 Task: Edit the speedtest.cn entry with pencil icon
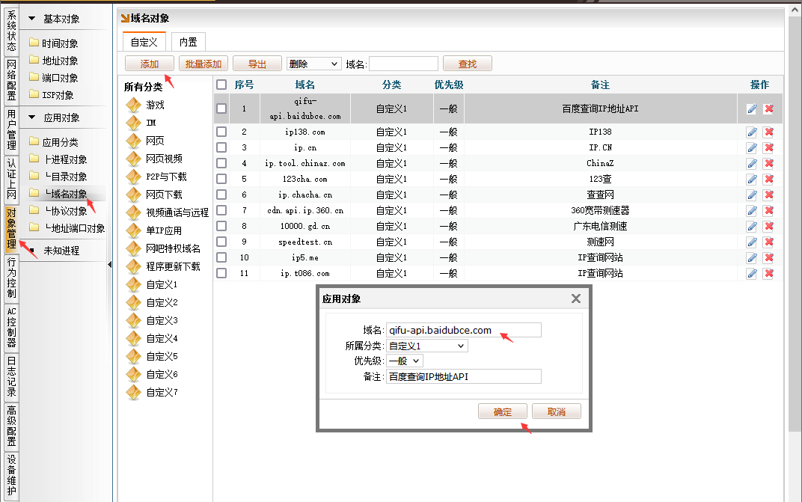tap(752, 242)
